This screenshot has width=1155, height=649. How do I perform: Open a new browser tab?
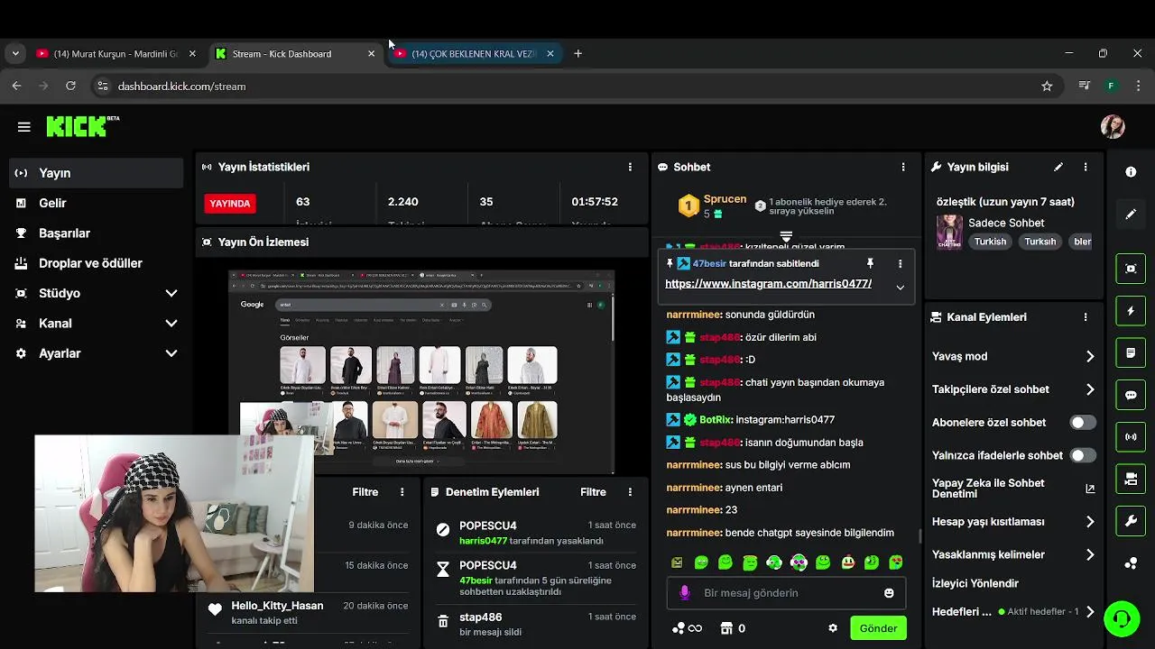tap(577, 53)
